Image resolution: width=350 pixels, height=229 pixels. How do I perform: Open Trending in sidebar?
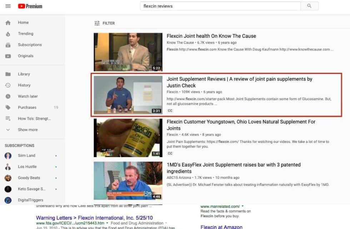26,33
